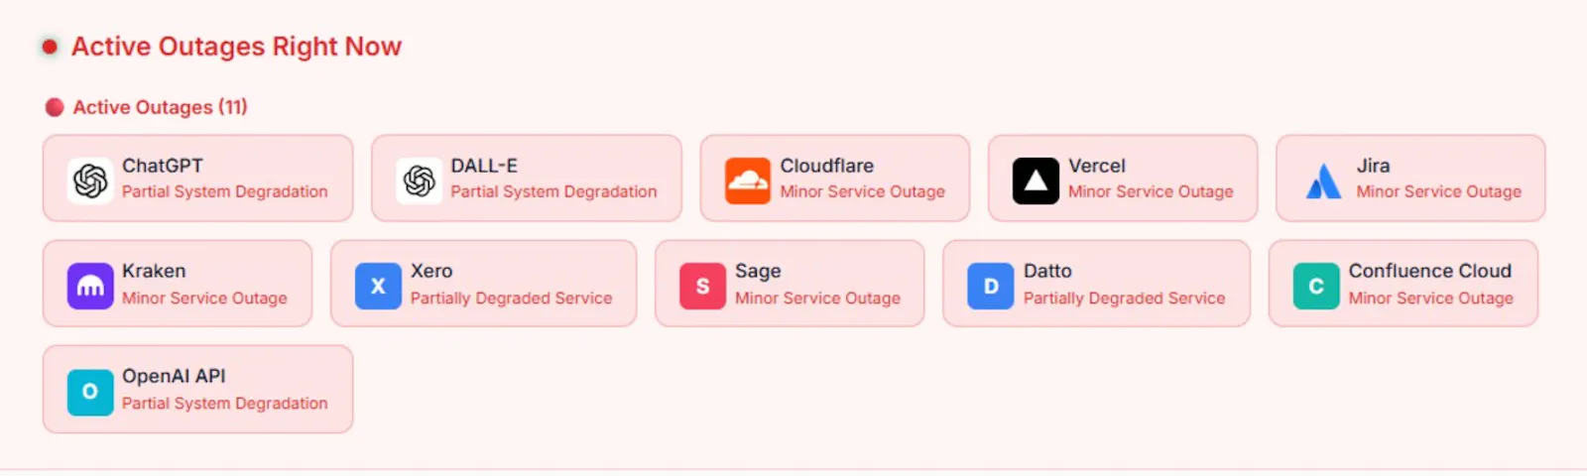Click the Active Outages Right Now heading

236,47
